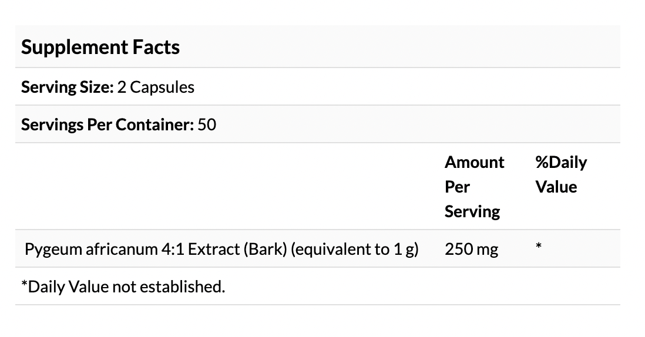The image size is (645, 337).
Task: Click the Servings Per Container label
Action: click(107, 125)
